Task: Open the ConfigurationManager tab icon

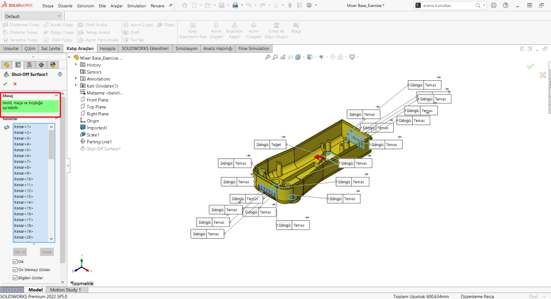Action: click(x=30, y=65)
